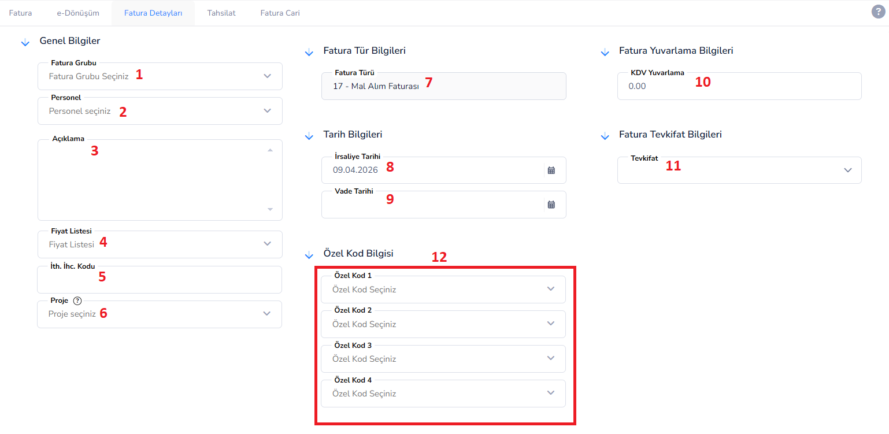Collapse the Özel Kod Bilgisi arrow
This screenshot has width=889, height=434.
coord(309,255)
